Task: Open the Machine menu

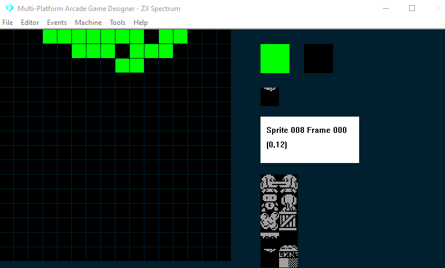Action: (88, 23)
